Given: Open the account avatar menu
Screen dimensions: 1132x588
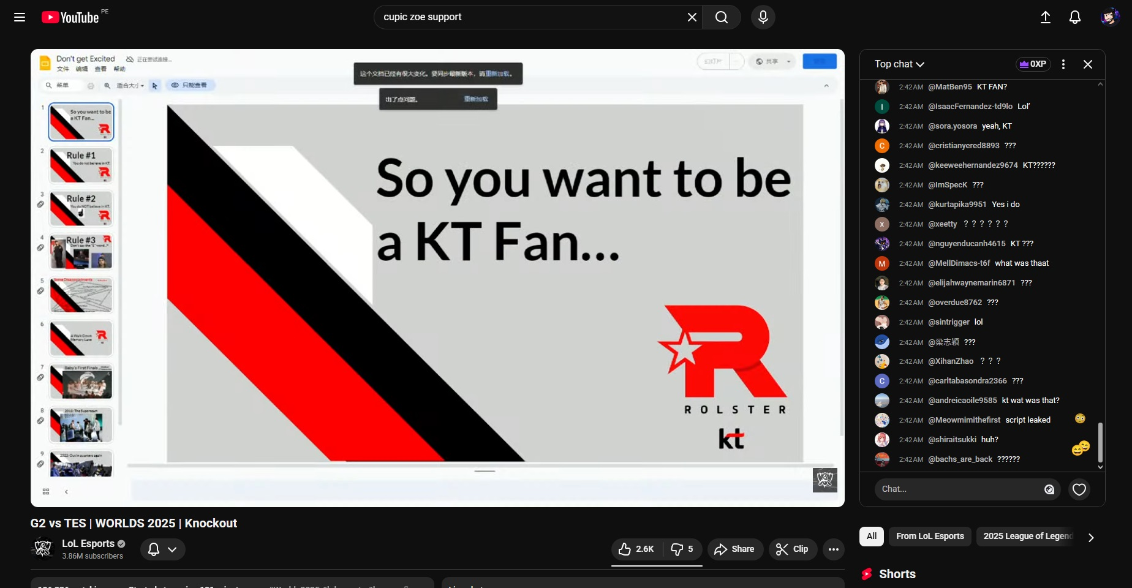Looking at the screenshot, I should click(x=1111, y=17).
